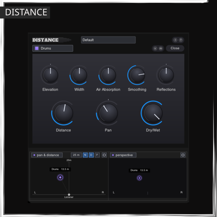This screenshot has height=217, width=217.
Task: Click the small 'm' round button
Action: pos(161,49)
